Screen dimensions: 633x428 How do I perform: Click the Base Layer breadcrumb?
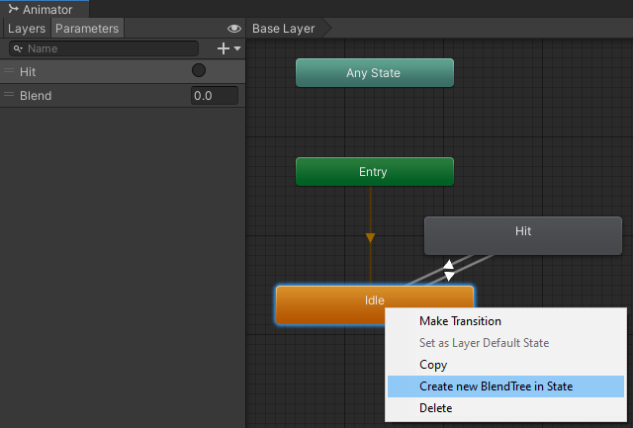tap(284, 29)
